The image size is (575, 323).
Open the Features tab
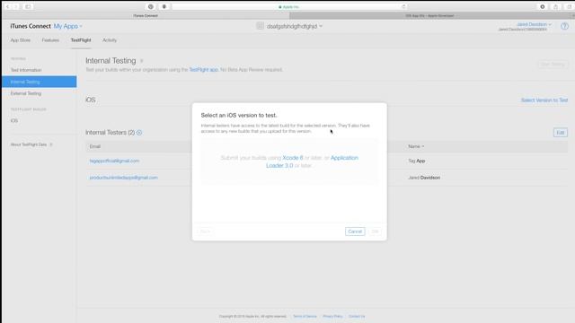[50, 40]
